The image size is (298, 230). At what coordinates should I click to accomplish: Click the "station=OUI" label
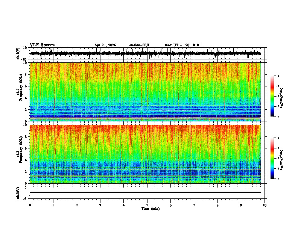pyautogui.click(x=139, y=45)
